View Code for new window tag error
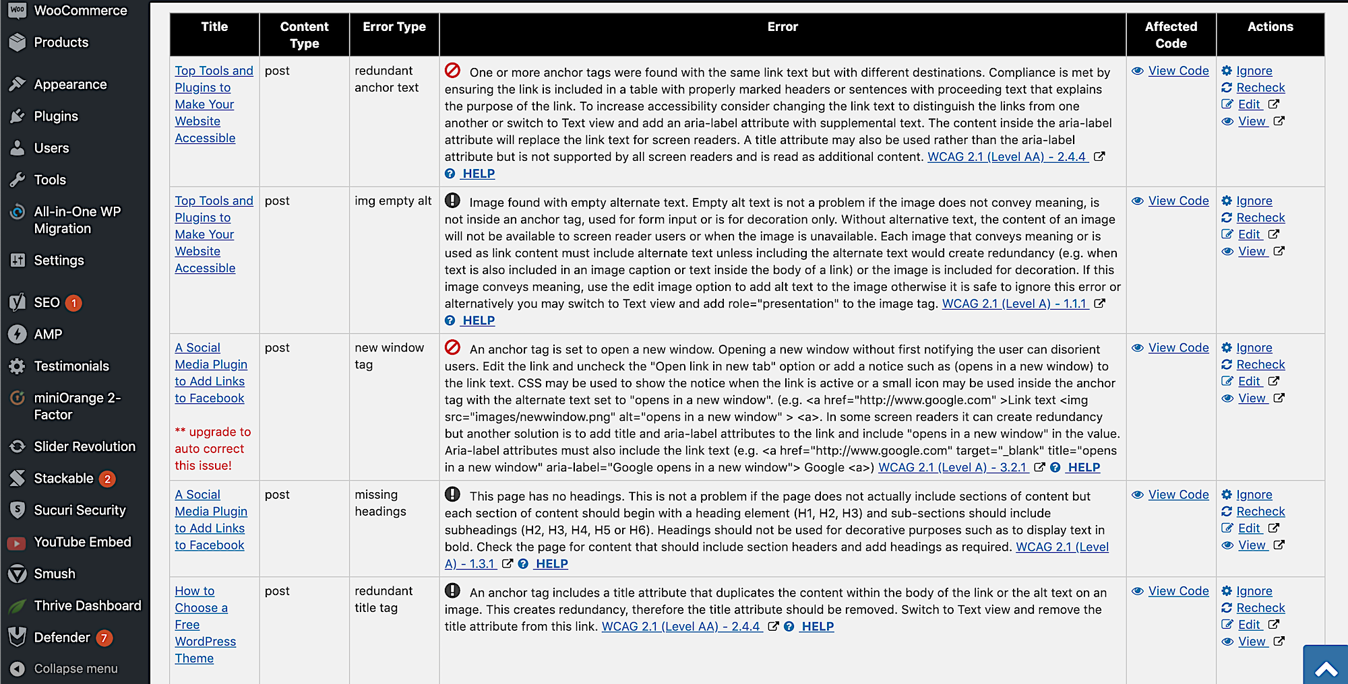 1178,347
